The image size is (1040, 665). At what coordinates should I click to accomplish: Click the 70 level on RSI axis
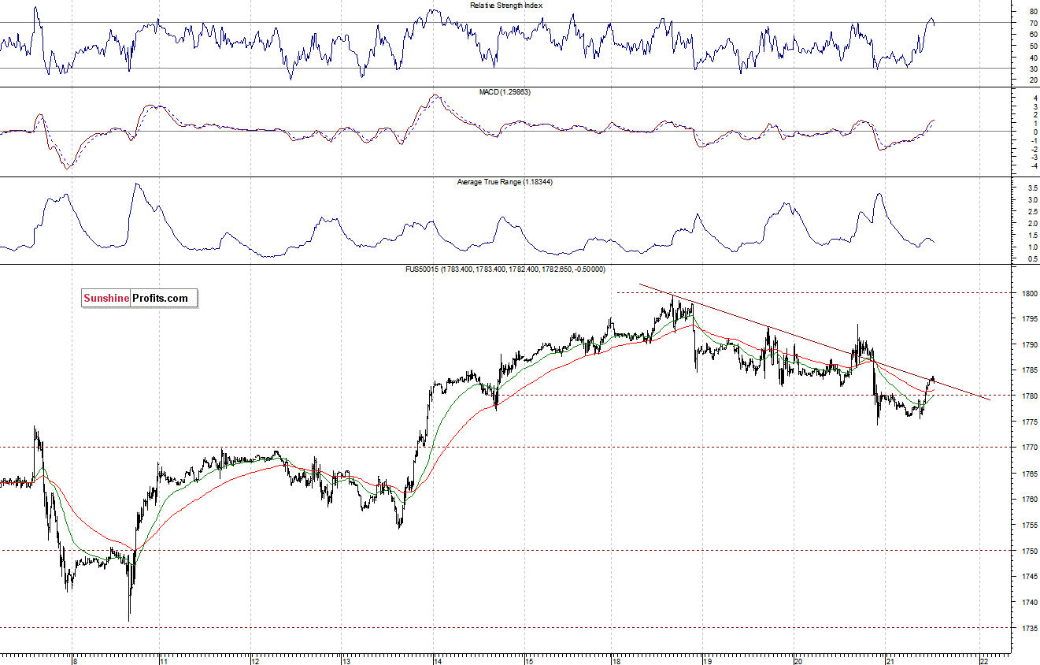[x=1033, y=24]
